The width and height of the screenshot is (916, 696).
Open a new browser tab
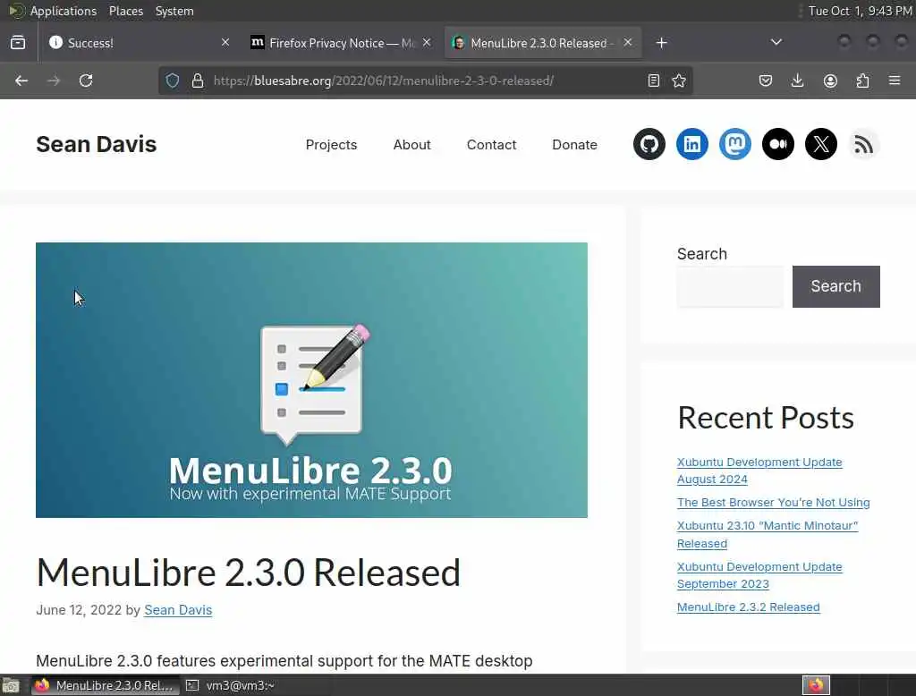661,43
